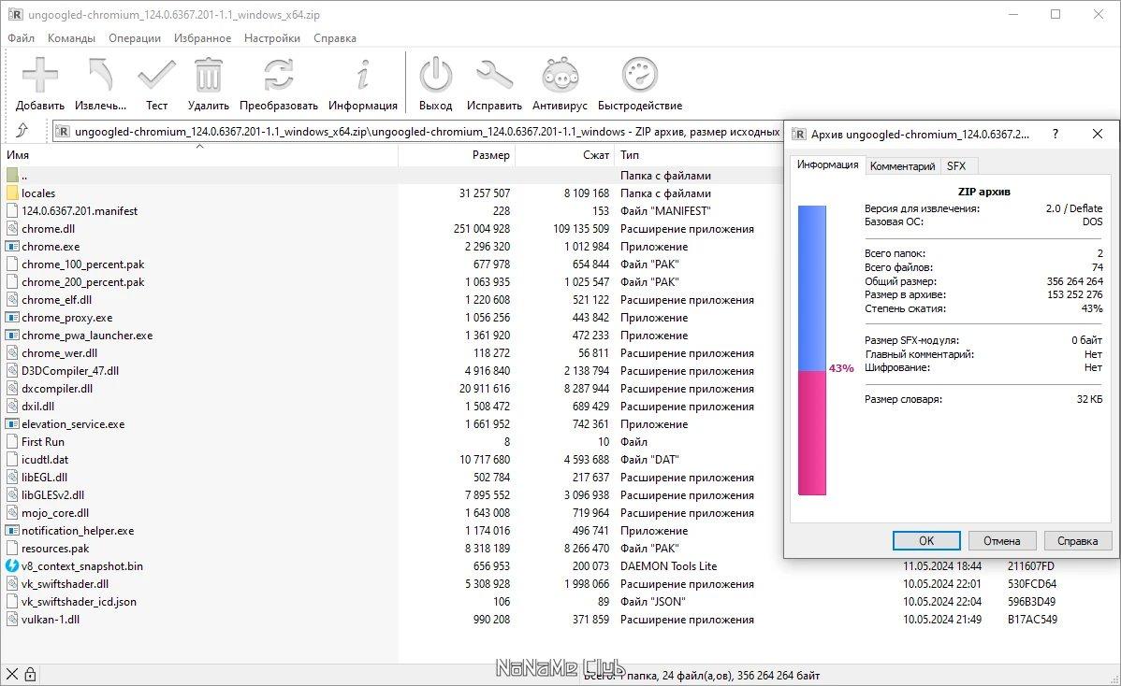
Task: Click the resources.pak file icon
Action: point(11,549)
